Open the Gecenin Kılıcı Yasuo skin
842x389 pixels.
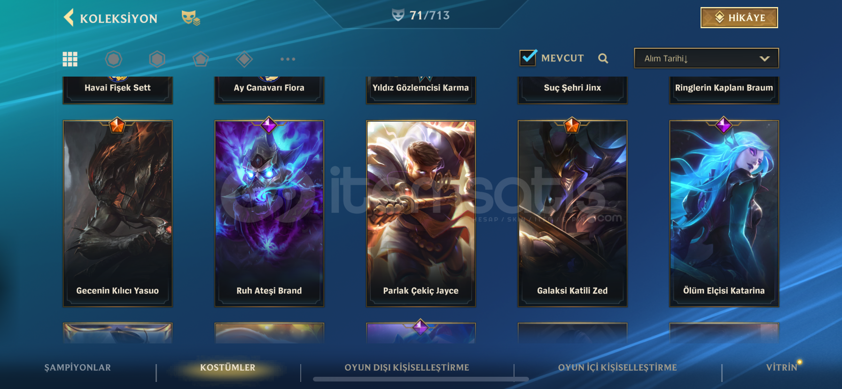[117, 214]
